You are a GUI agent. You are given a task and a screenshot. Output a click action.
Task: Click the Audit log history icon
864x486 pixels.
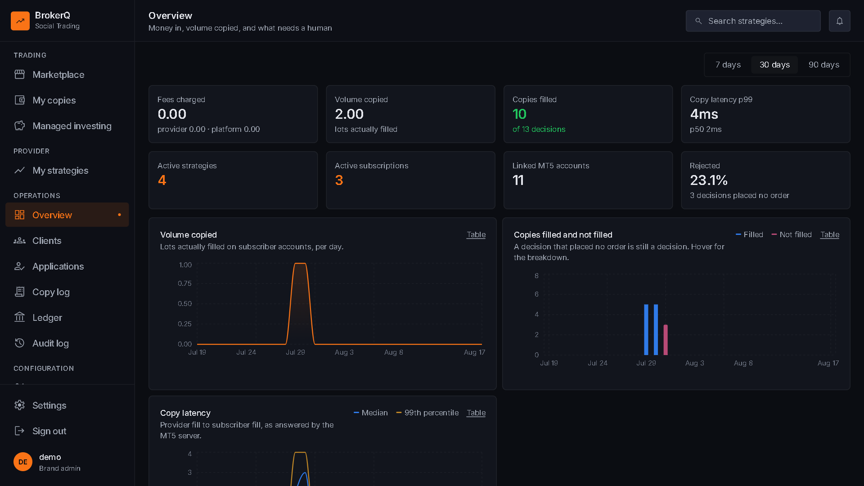coord(19,343)
